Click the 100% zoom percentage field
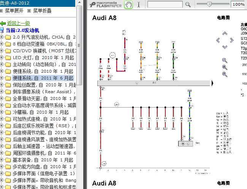The height and width of the screenshot is (189, 247). (239, 5)
